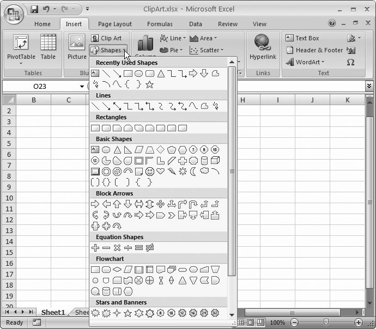376x329 pixels.
Task: Select the chevron block arrow shape
Action: pyautogui.click(x=172, y=215)
